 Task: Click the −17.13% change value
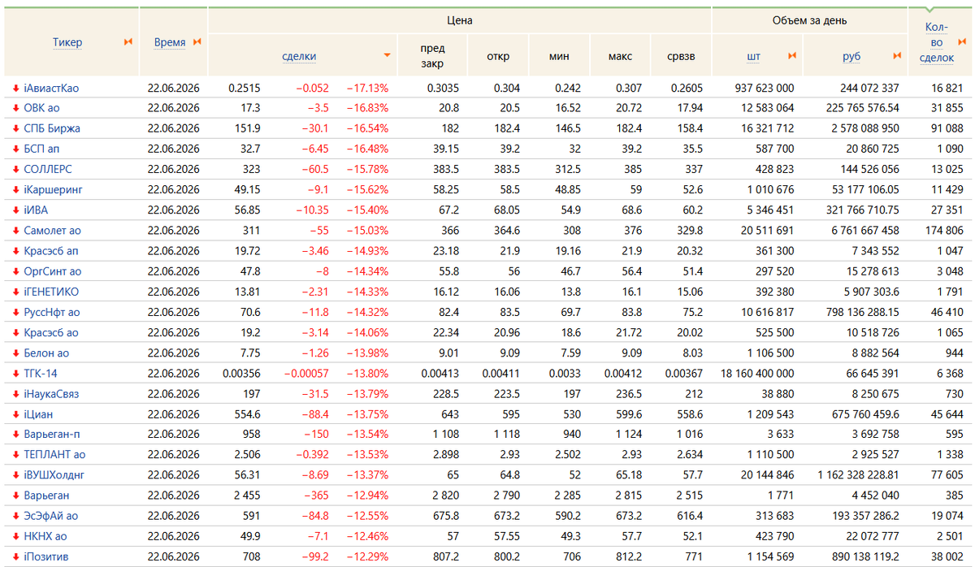click(367, 88)
